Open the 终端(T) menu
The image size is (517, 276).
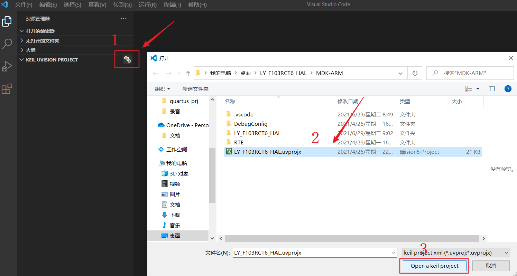pyautogui.click(x=172, y=4)
